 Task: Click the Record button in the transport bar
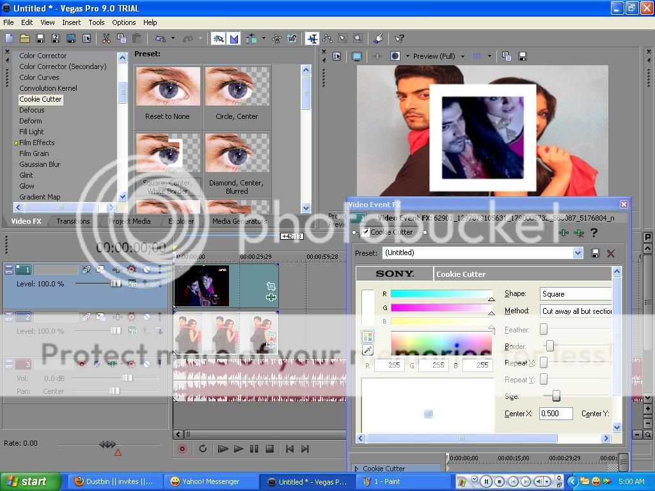point(182,449)
